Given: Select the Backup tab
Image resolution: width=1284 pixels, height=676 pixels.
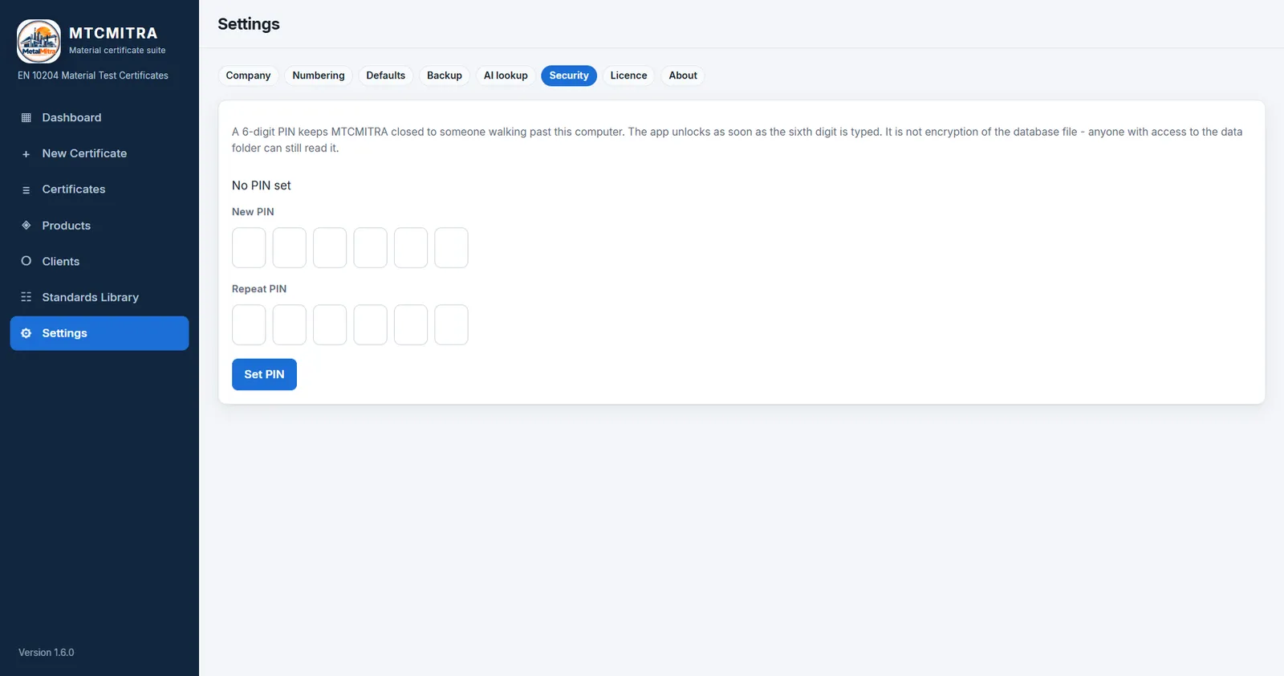Looking at the screenshot, I should click(445, 75).
